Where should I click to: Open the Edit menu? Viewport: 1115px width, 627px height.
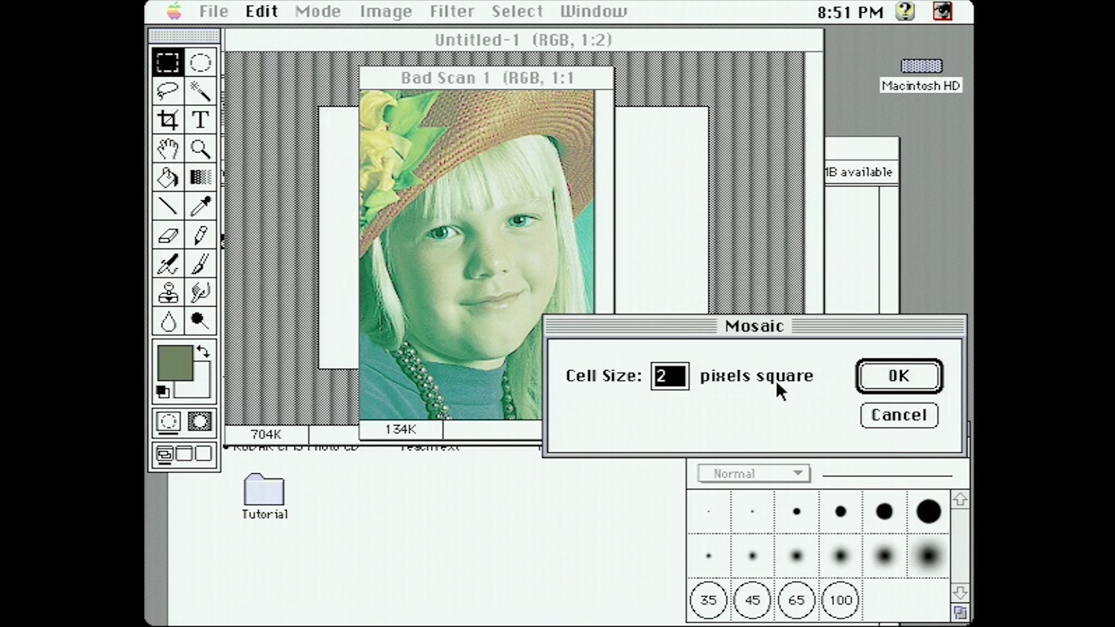point(261,12)
